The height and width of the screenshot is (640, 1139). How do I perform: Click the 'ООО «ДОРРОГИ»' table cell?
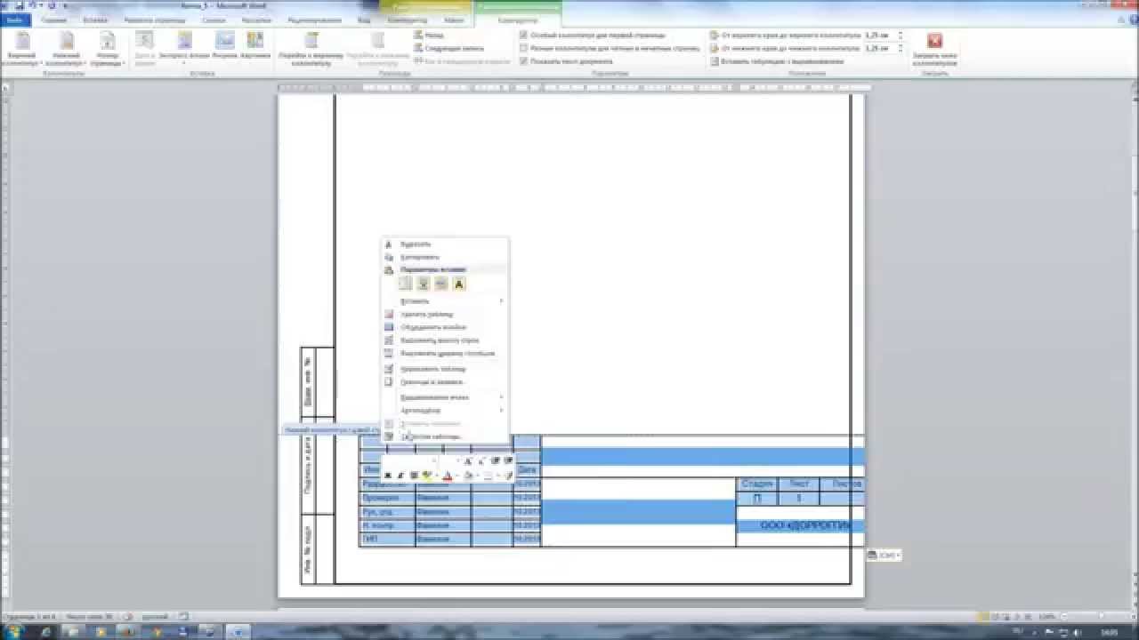800,525
